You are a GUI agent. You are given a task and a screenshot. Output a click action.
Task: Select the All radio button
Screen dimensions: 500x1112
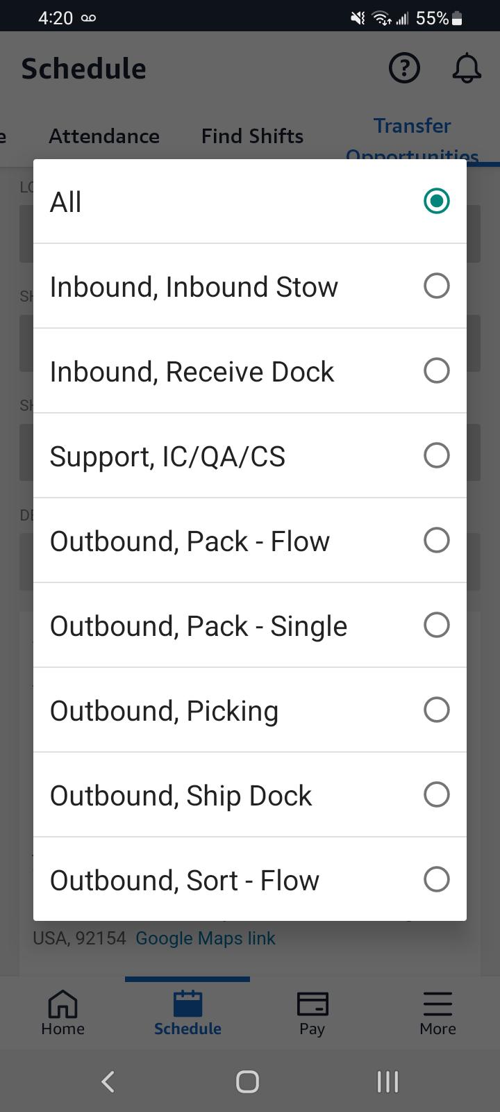click(436, 202)
